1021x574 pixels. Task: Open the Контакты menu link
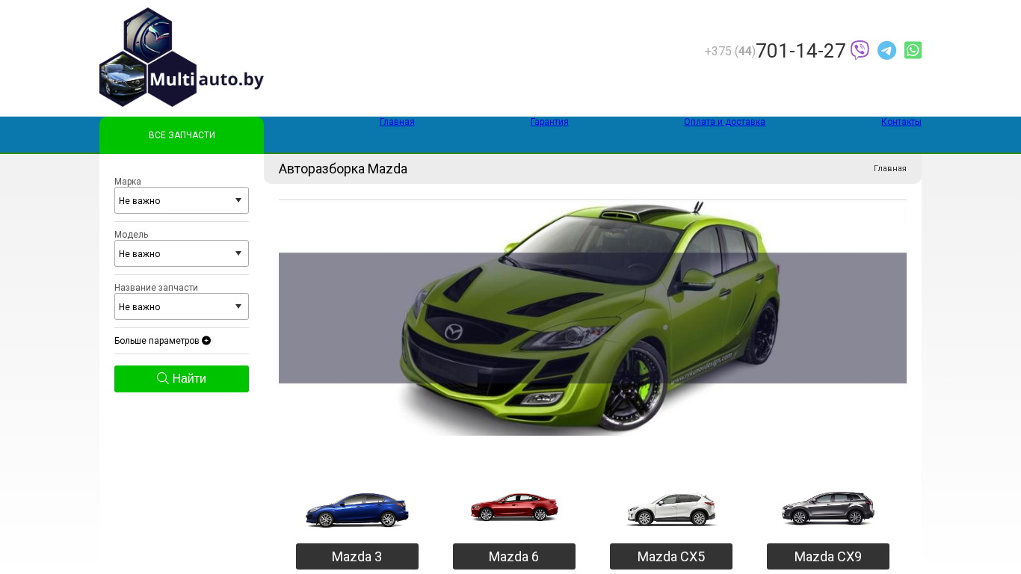coord(901,122)
